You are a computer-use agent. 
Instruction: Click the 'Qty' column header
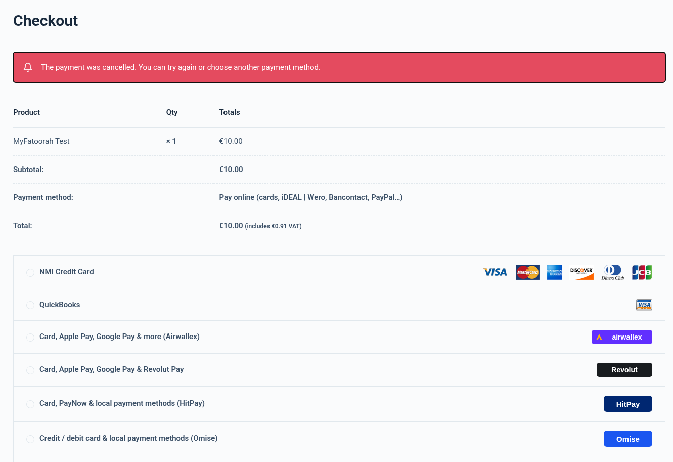point(172,112)
